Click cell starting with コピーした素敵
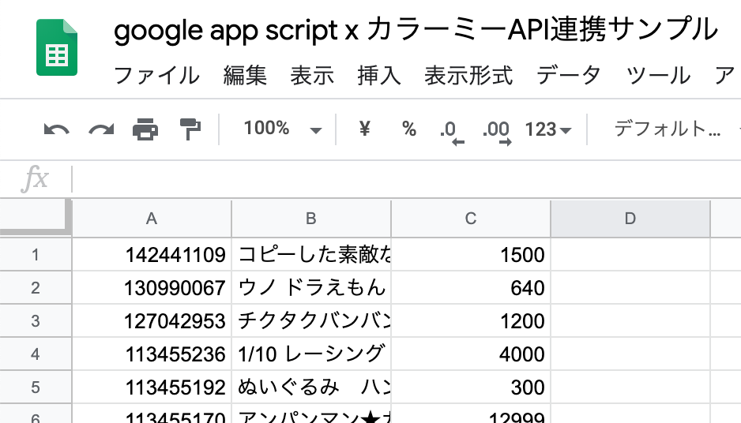This screenshot has width=741, height=423. 311,254
